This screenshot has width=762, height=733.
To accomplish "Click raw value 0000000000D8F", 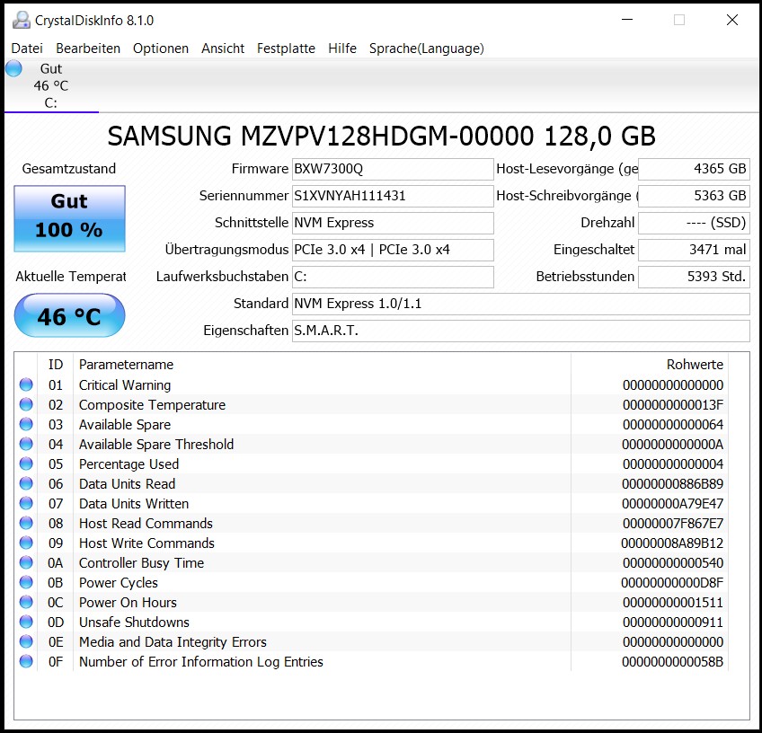I will coord(672,583).
